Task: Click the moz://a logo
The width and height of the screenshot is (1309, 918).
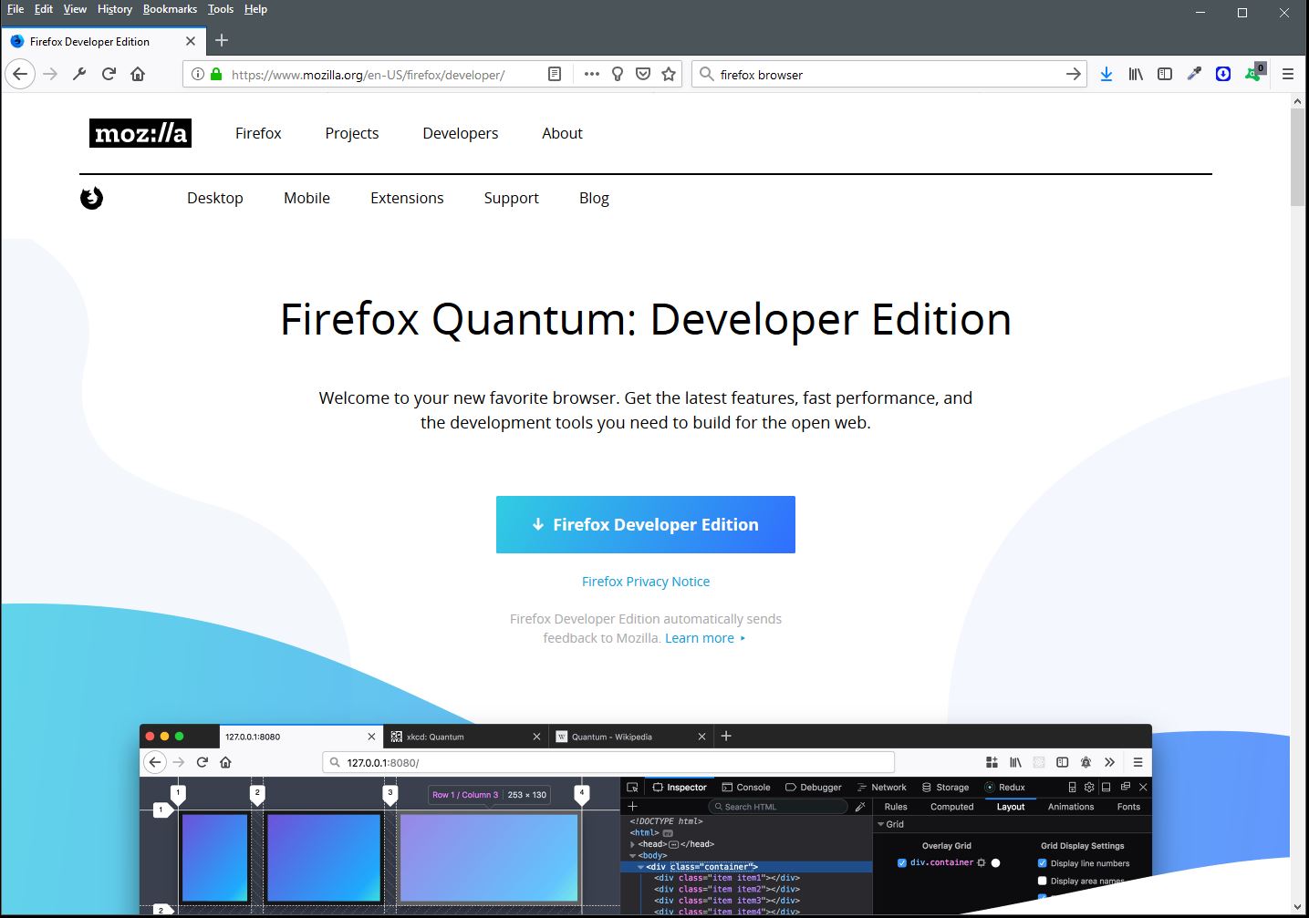Action: [x=140, y=133]
